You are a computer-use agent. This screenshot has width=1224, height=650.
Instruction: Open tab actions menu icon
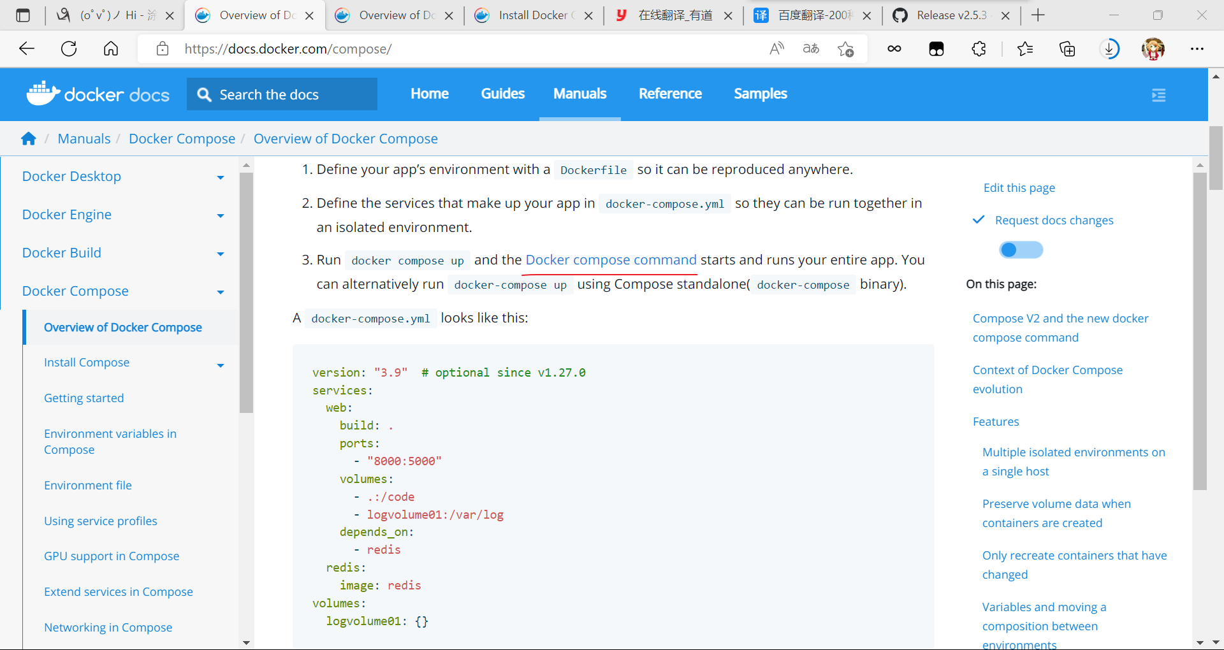(23, 15)
